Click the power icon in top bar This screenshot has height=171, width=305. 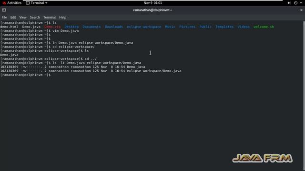click(x=295, y=3)
